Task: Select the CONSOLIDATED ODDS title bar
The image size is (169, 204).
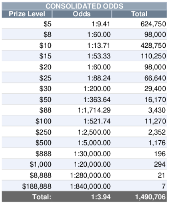Action: click(84, 6)
